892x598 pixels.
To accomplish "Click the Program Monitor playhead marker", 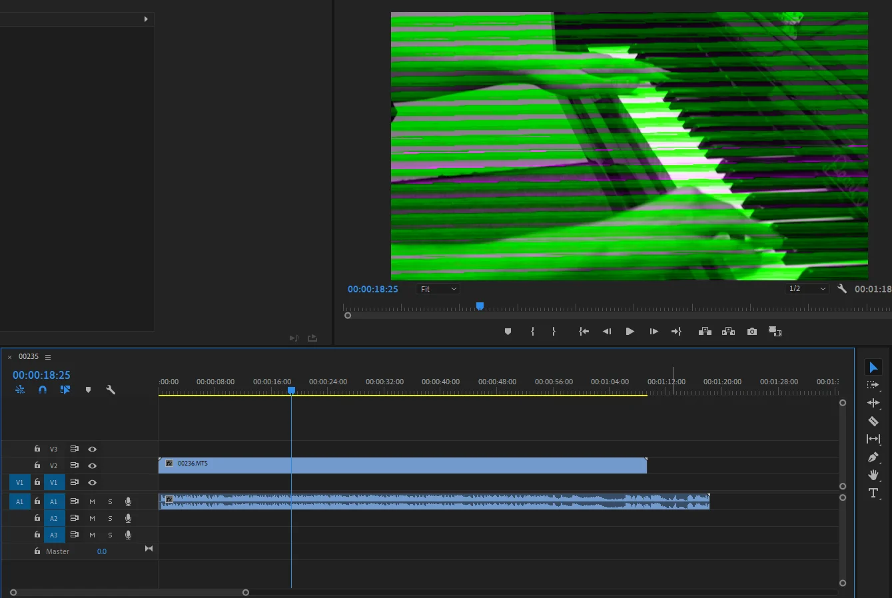I will tap(480, 306).
